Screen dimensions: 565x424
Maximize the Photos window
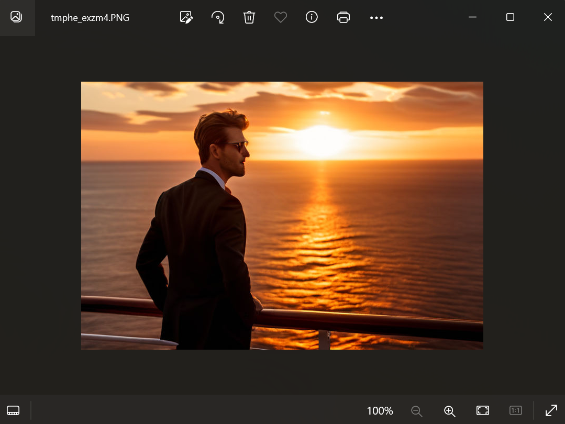pos(510,17)
